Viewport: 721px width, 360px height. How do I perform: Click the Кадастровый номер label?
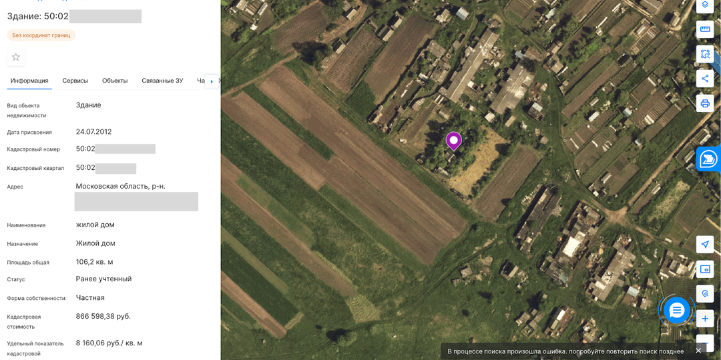pyautogui.click(x=33, y=149)
